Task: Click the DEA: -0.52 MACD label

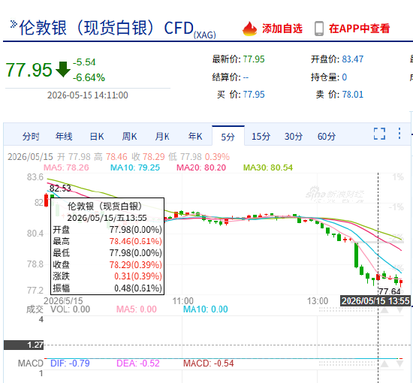Action: coord(138,363)
